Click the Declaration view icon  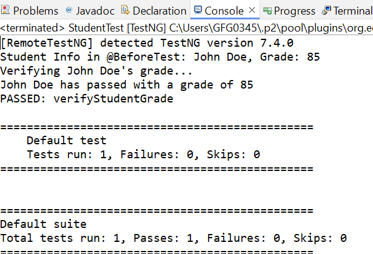coord(125,10)
